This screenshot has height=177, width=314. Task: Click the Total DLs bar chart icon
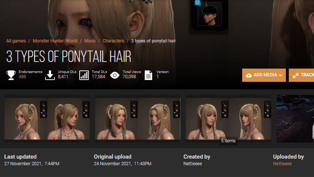[84, 75]
